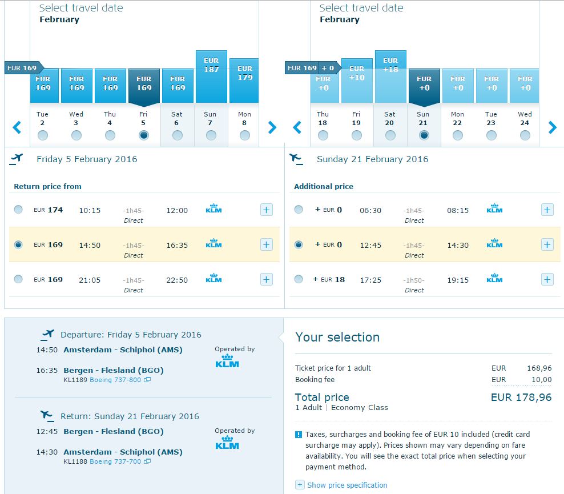Expand details for 12:45 return flight
Viewport: 564px width, 494px height.
coord(547,244)
